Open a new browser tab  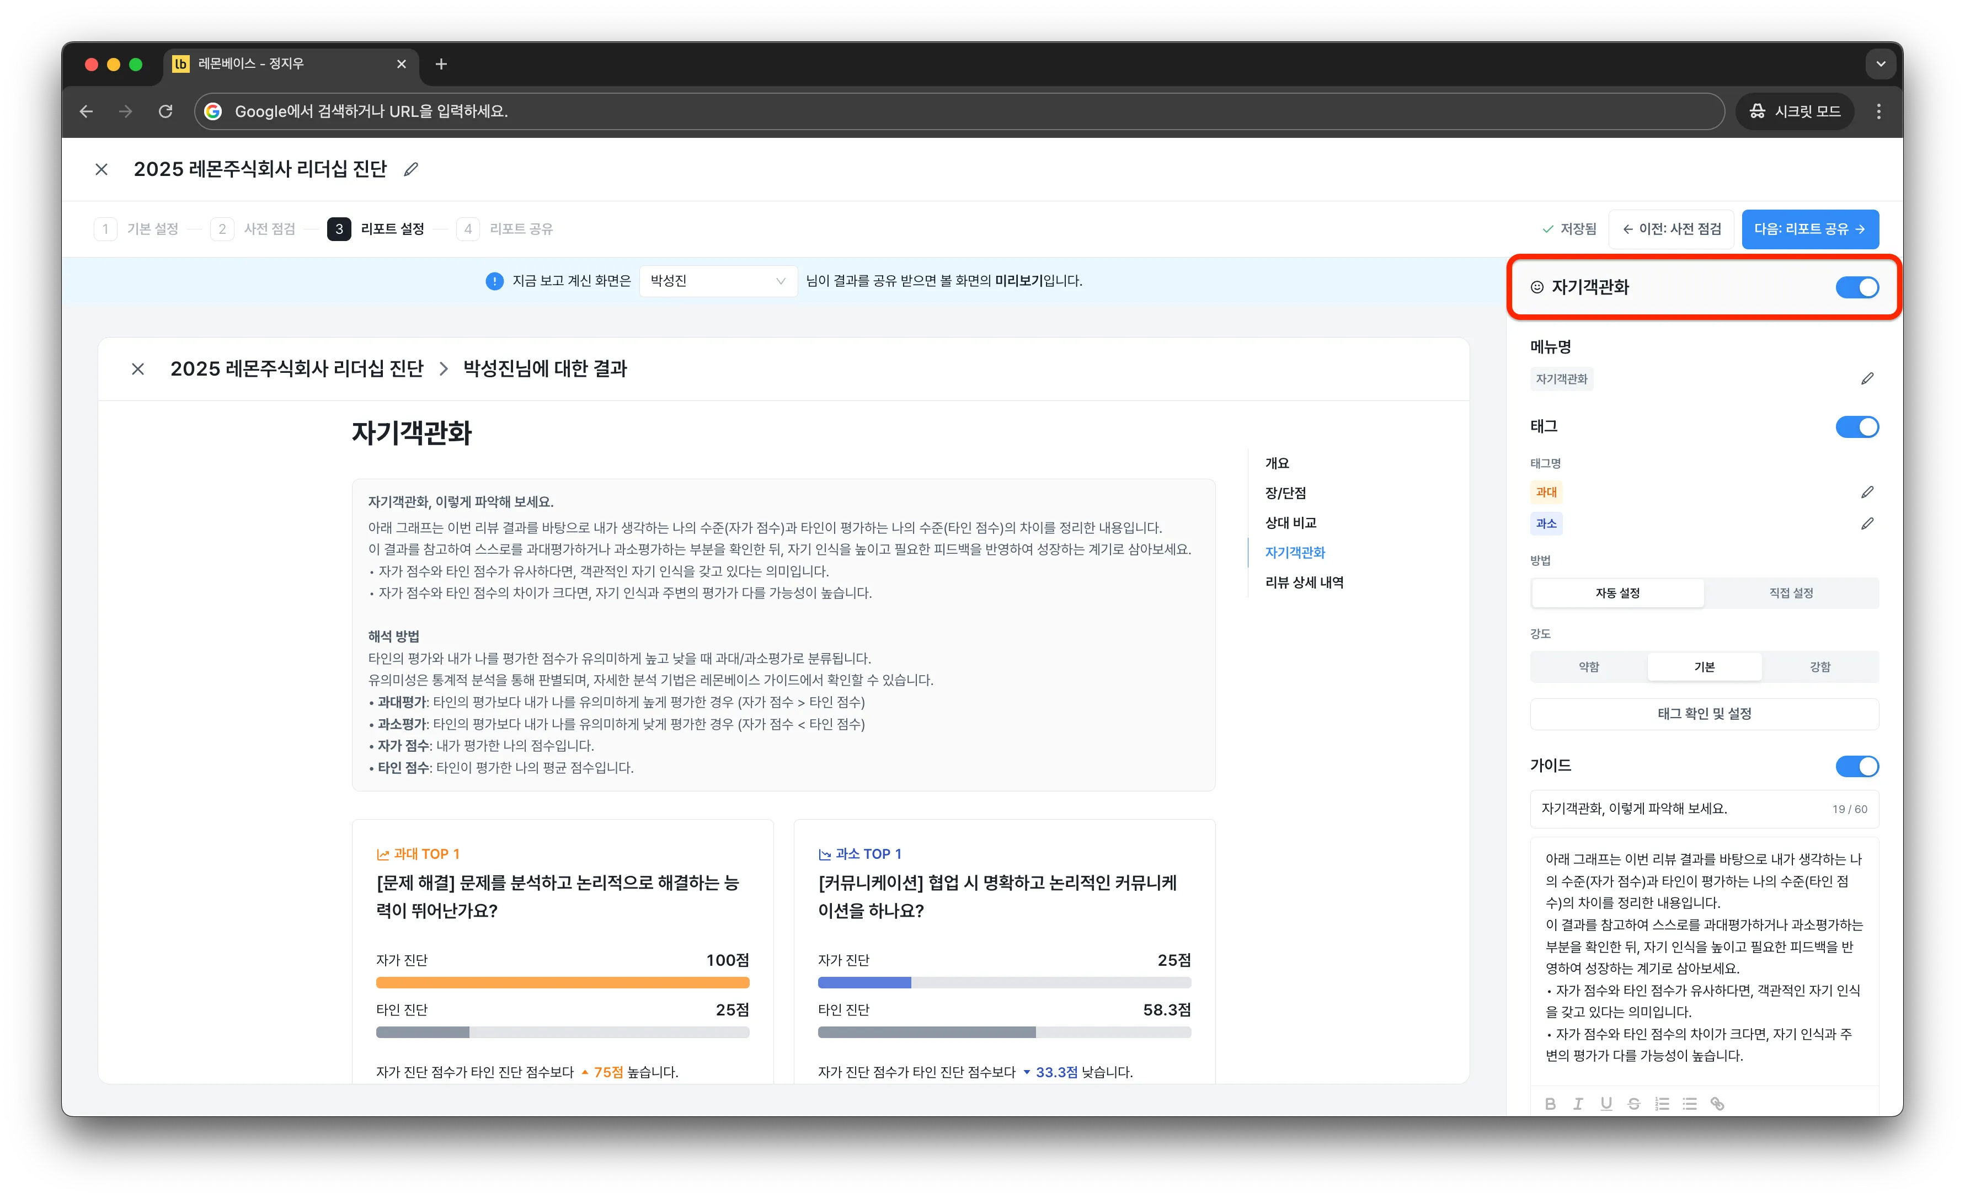click(x=441, y=64)
